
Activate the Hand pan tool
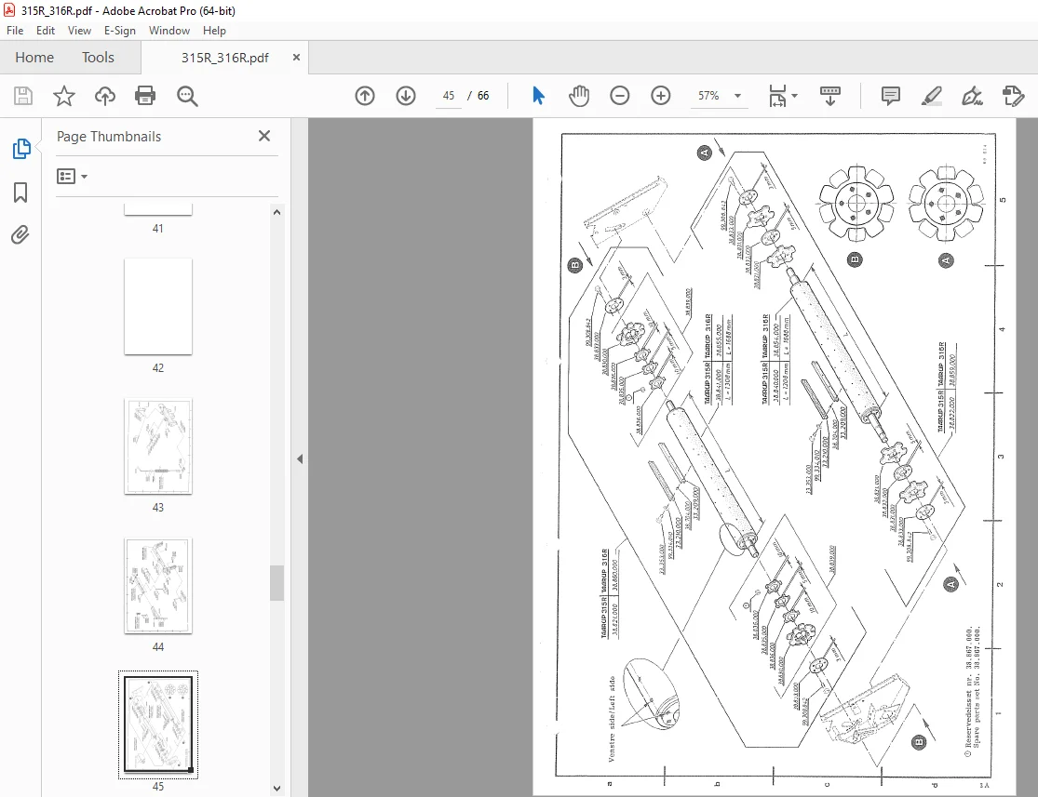(x=578, y=96)
